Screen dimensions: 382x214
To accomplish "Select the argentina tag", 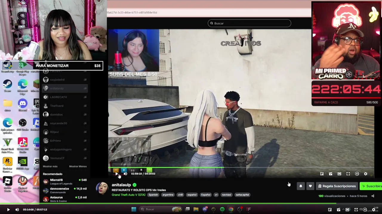I will tap(168, 195).
